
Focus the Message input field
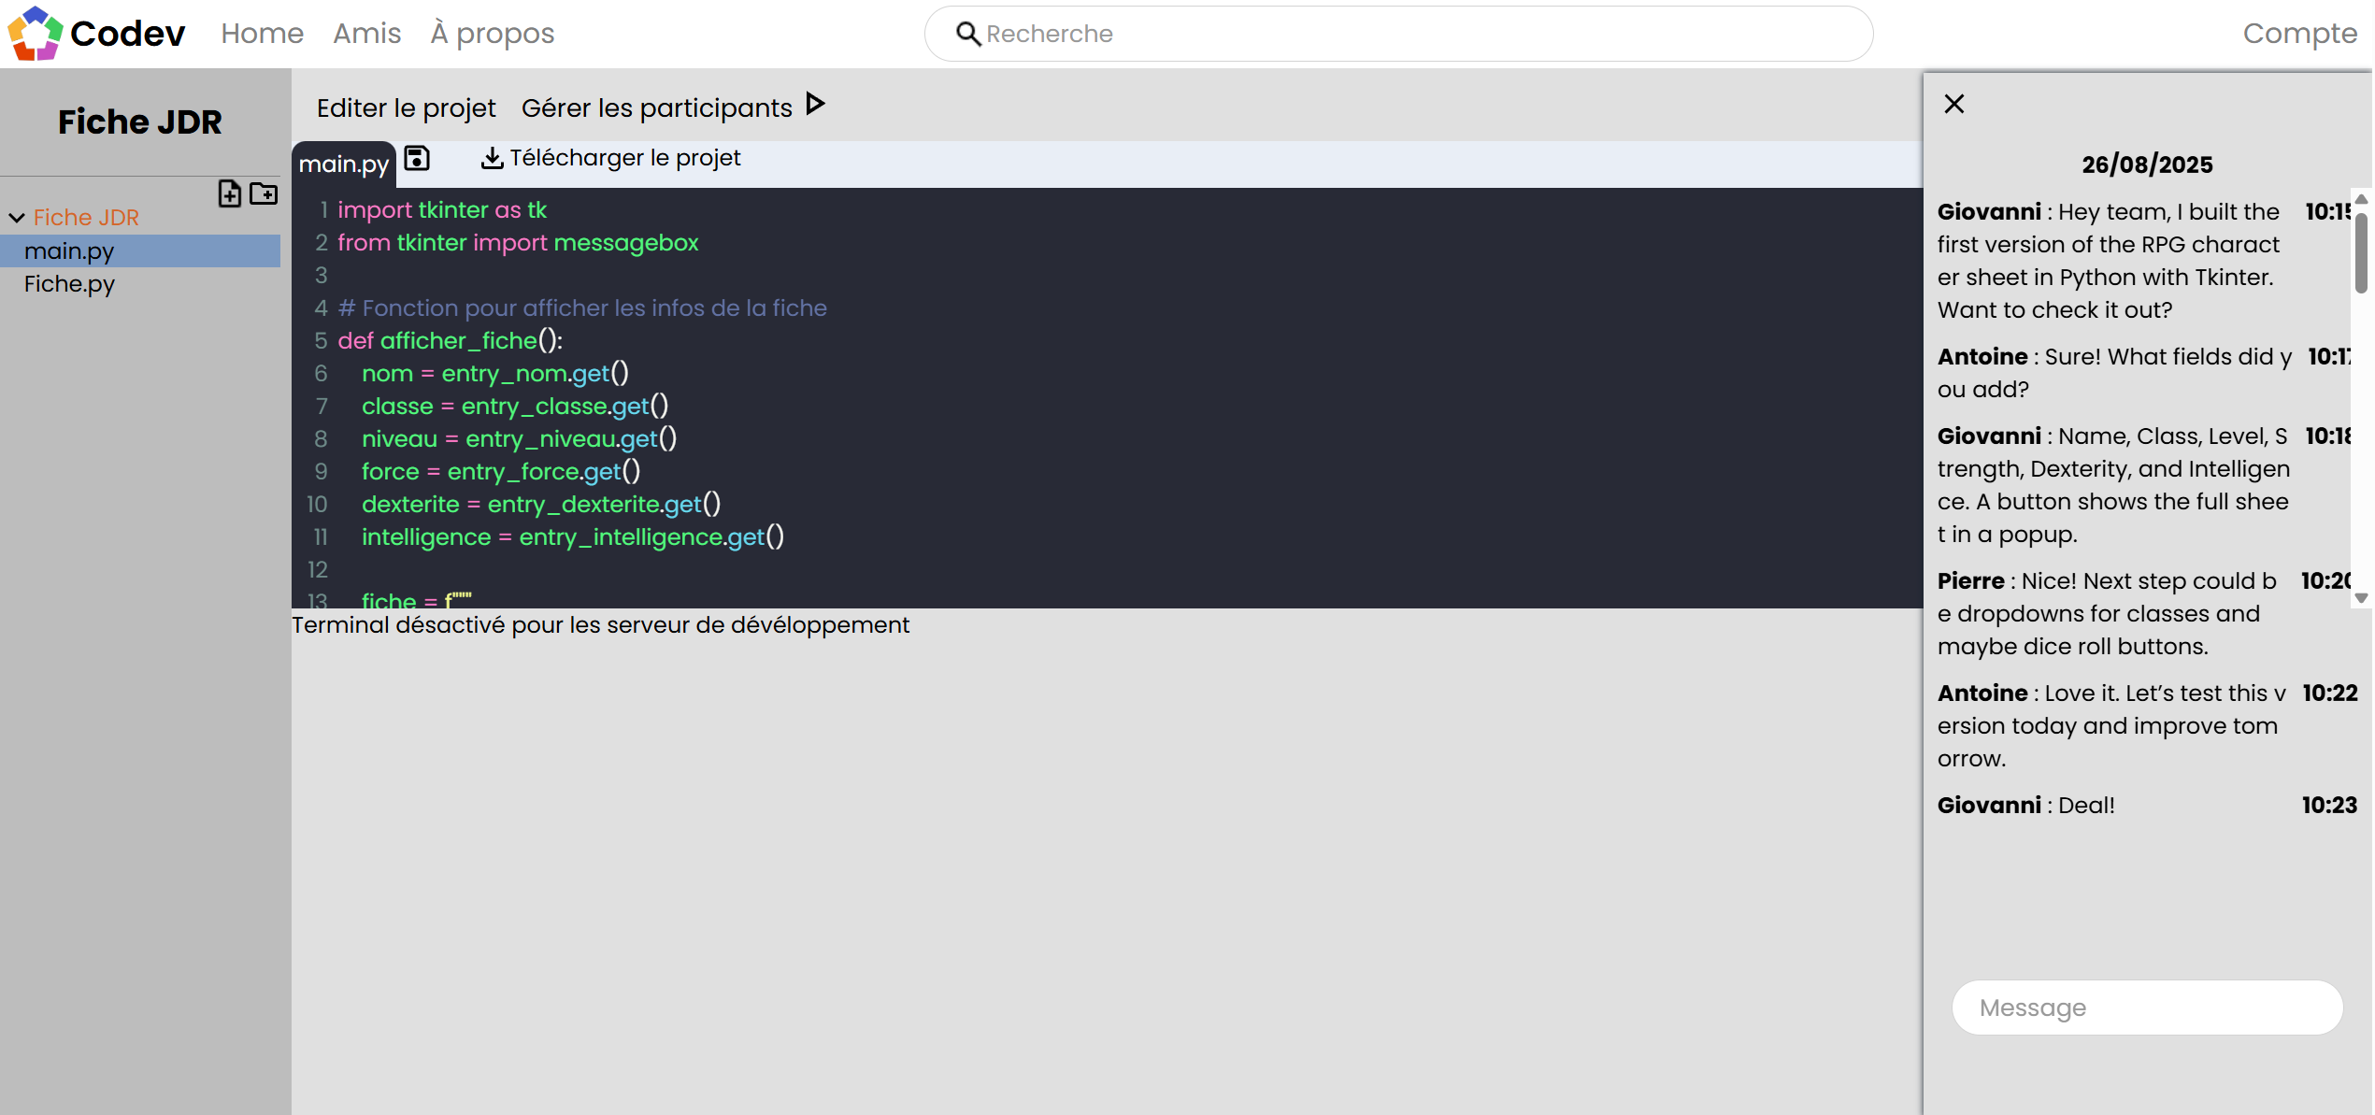coord(2146,1008)
